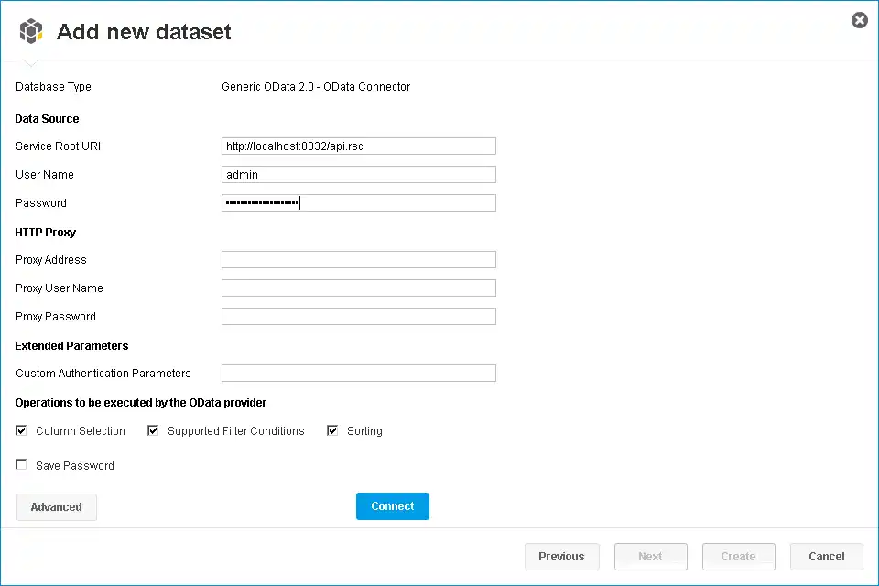Click inside the Password field
Viewport: 879px width, 586px height.
coord(358,202)
